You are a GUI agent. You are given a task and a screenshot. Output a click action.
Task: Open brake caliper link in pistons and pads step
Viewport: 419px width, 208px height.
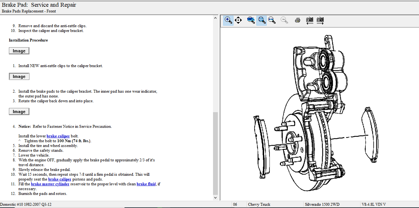60,179
